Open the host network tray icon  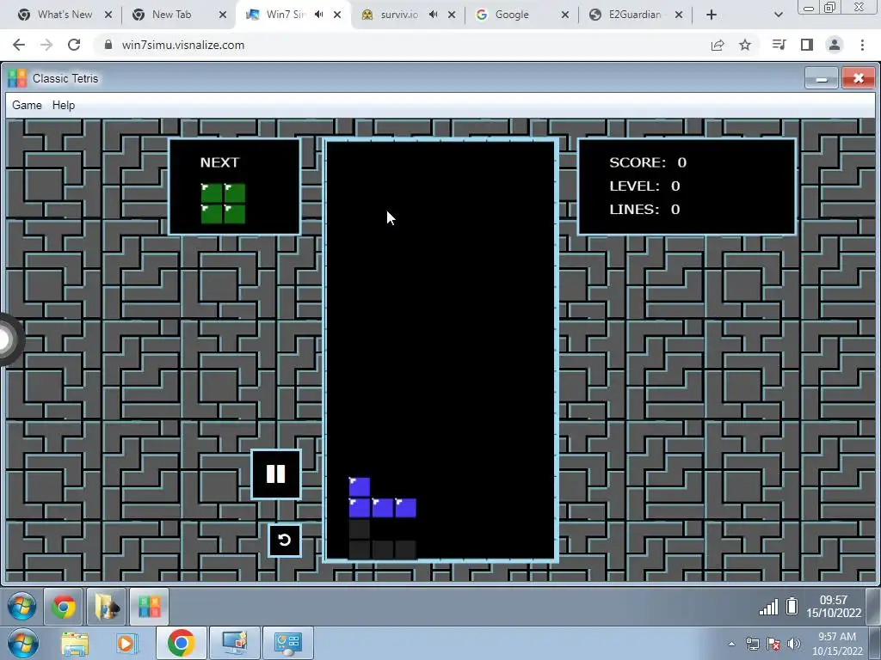752,644
